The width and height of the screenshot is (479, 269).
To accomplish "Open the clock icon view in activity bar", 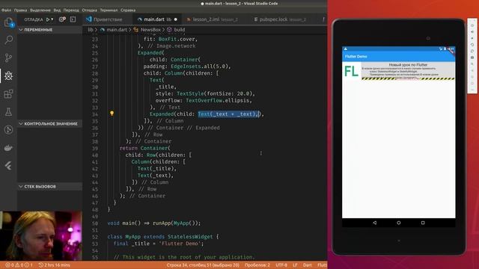I will coord(8,130).
